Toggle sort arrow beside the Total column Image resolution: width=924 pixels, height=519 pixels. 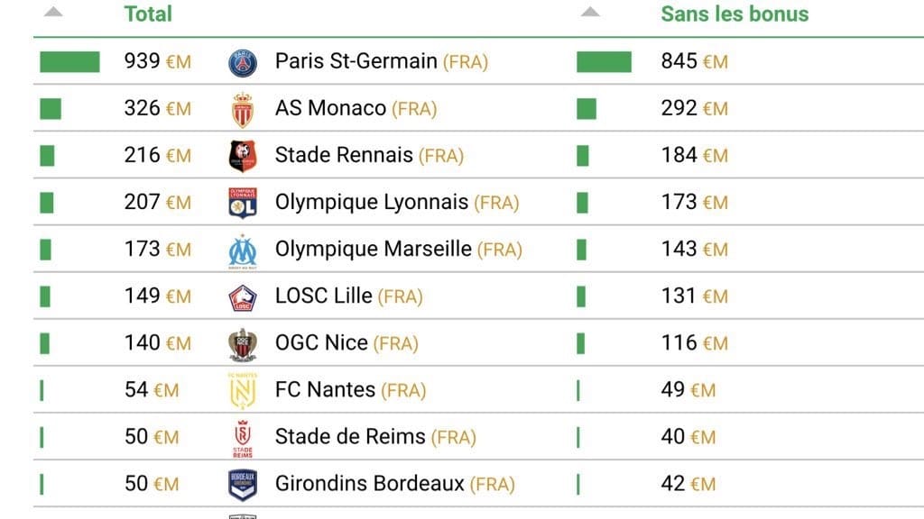54,13
